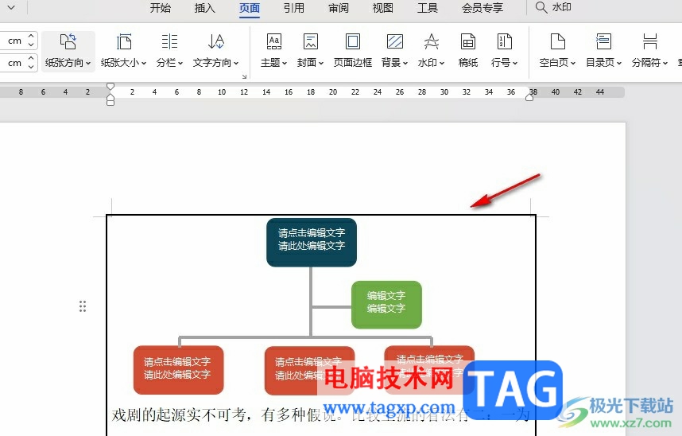Switch to the 工具 tab
Screen dimensions: 682x436
(x=427, y=8)
